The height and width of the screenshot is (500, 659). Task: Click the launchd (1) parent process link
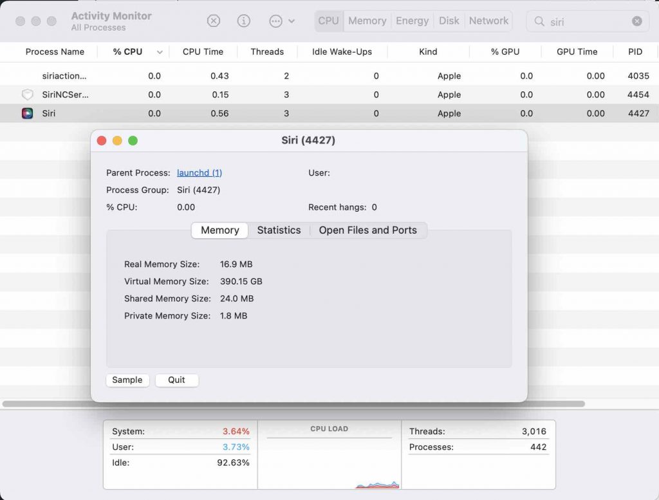200,172
